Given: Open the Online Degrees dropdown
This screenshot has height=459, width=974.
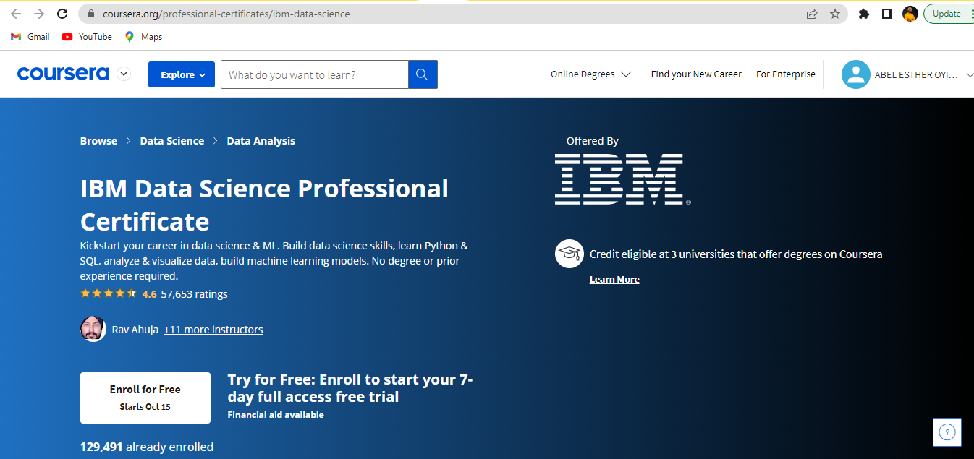Looking at the screenshot, I should pos(590,74).
